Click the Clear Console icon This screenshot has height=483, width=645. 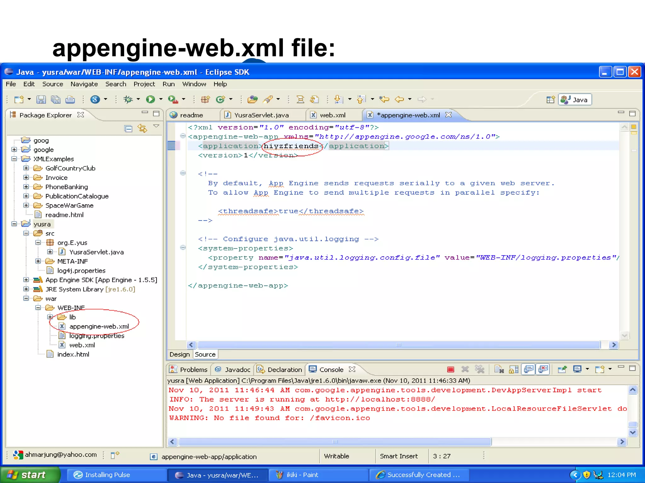pos(499,369)
